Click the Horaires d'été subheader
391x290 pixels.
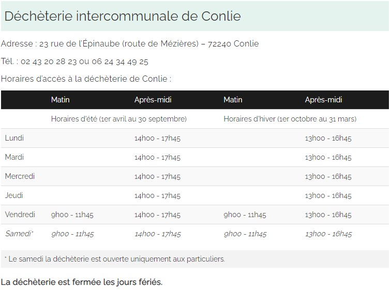118,119
